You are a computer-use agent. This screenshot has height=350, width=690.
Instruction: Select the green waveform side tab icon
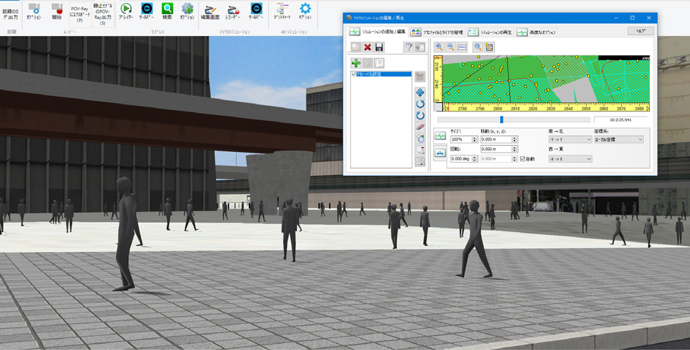pos(440,136)
